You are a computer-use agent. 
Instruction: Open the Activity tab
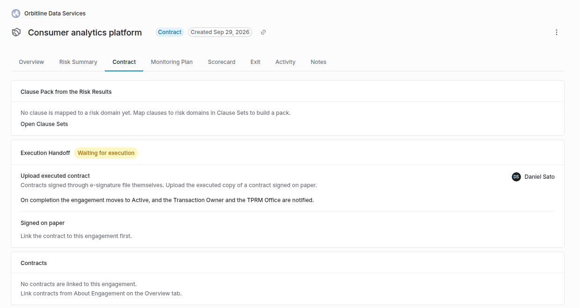285,62
